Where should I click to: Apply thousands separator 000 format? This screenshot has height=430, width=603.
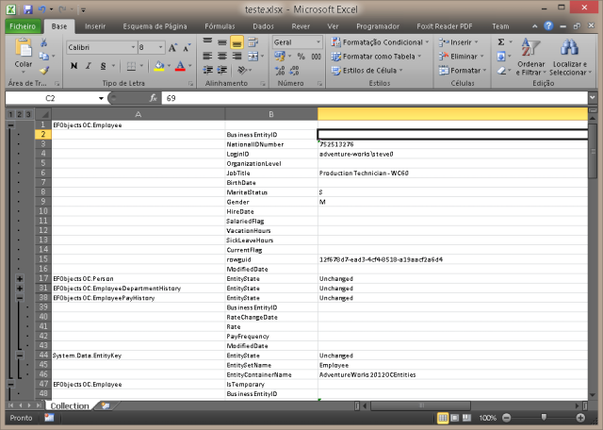click(x=317, y=57)
